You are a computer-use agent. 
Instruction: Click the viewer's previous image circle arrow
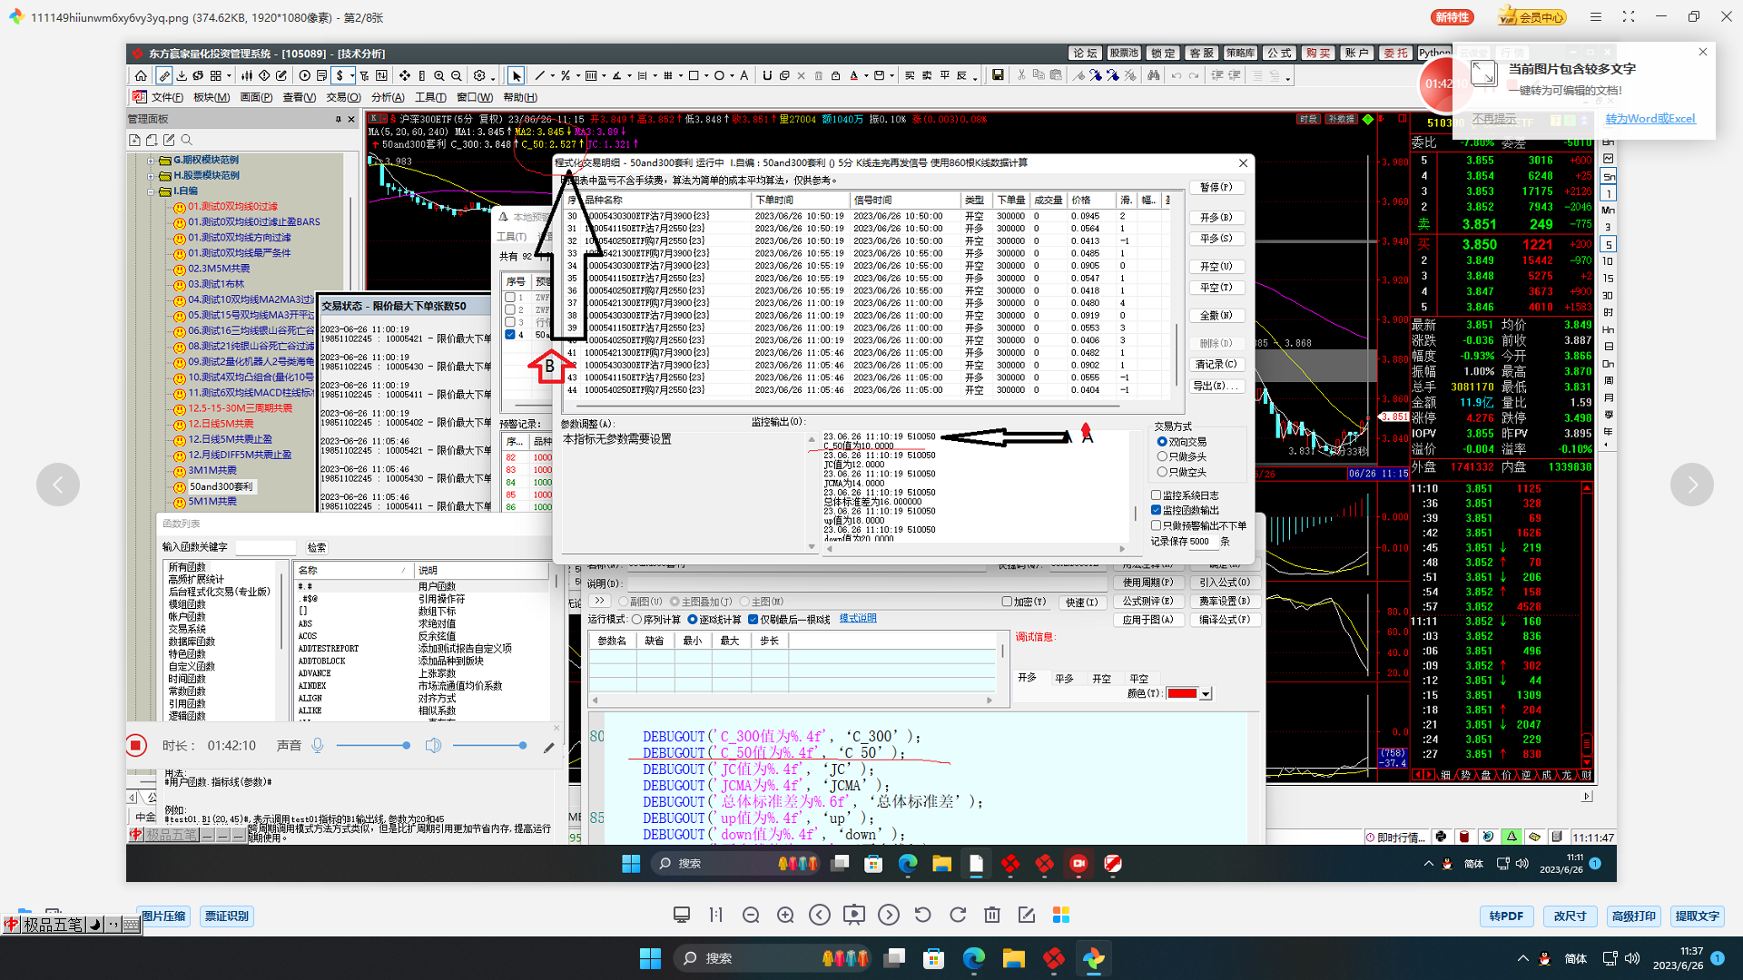pyautogui.click(x=820, y=916)
